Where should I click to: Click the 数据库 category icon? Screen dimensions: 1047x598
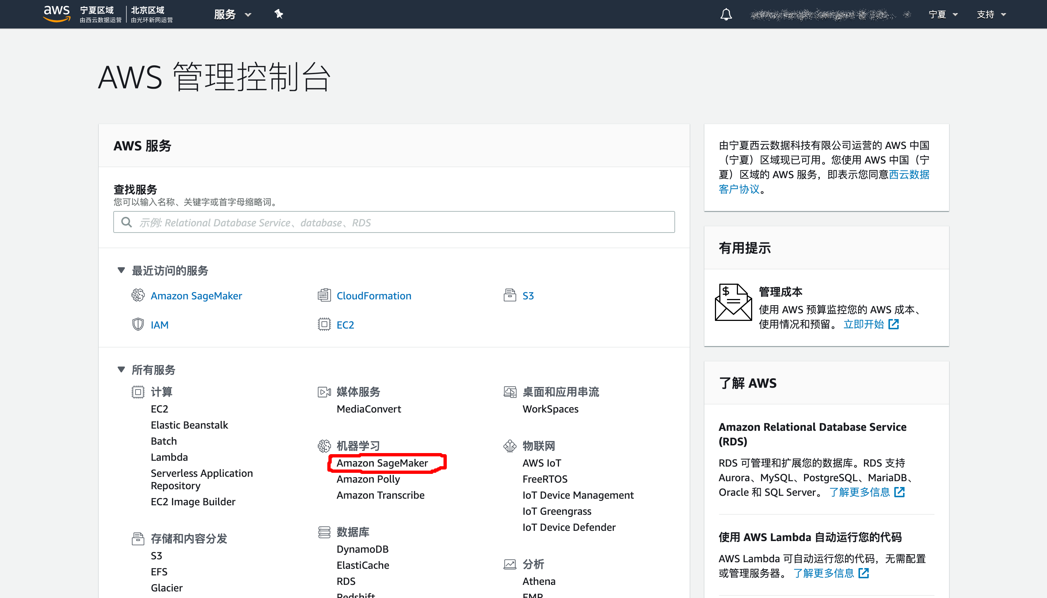324,532
